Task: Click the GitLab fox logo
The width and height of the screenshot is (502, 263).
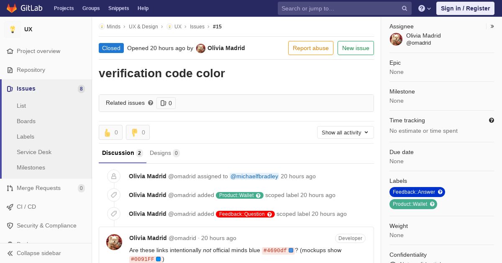Action: pyautogui.click(x=12, y=8)
